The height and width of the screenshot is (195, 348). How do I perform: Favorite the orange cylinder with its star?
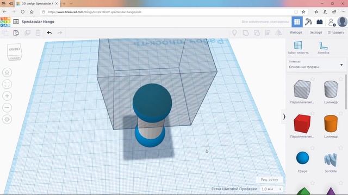[x=341, y=113]
